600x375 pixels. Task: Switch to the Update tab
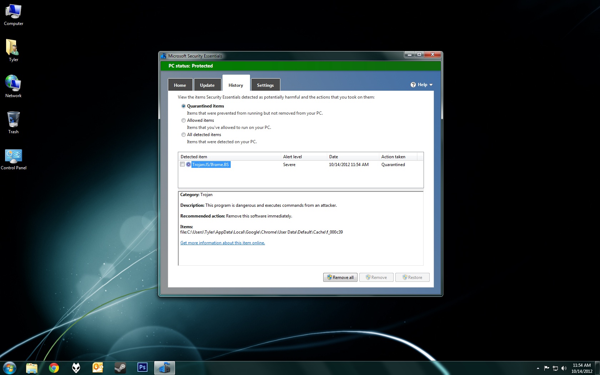click(207, 85)
